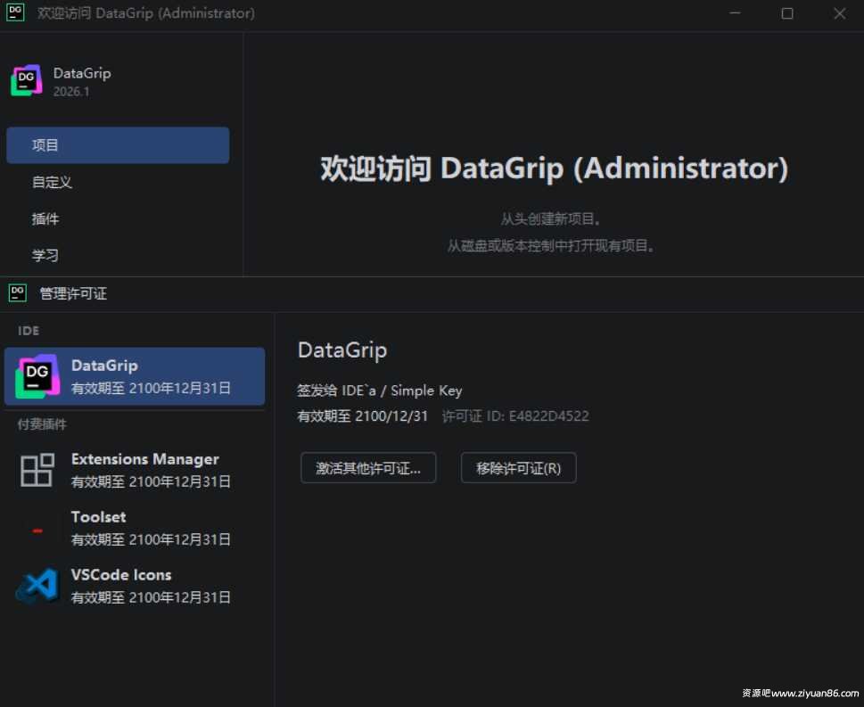Image resolution: width=864 pixels, height=707 pixels.
Task: Select the Toolset license entry name
Action: click(x=98, y=517)
